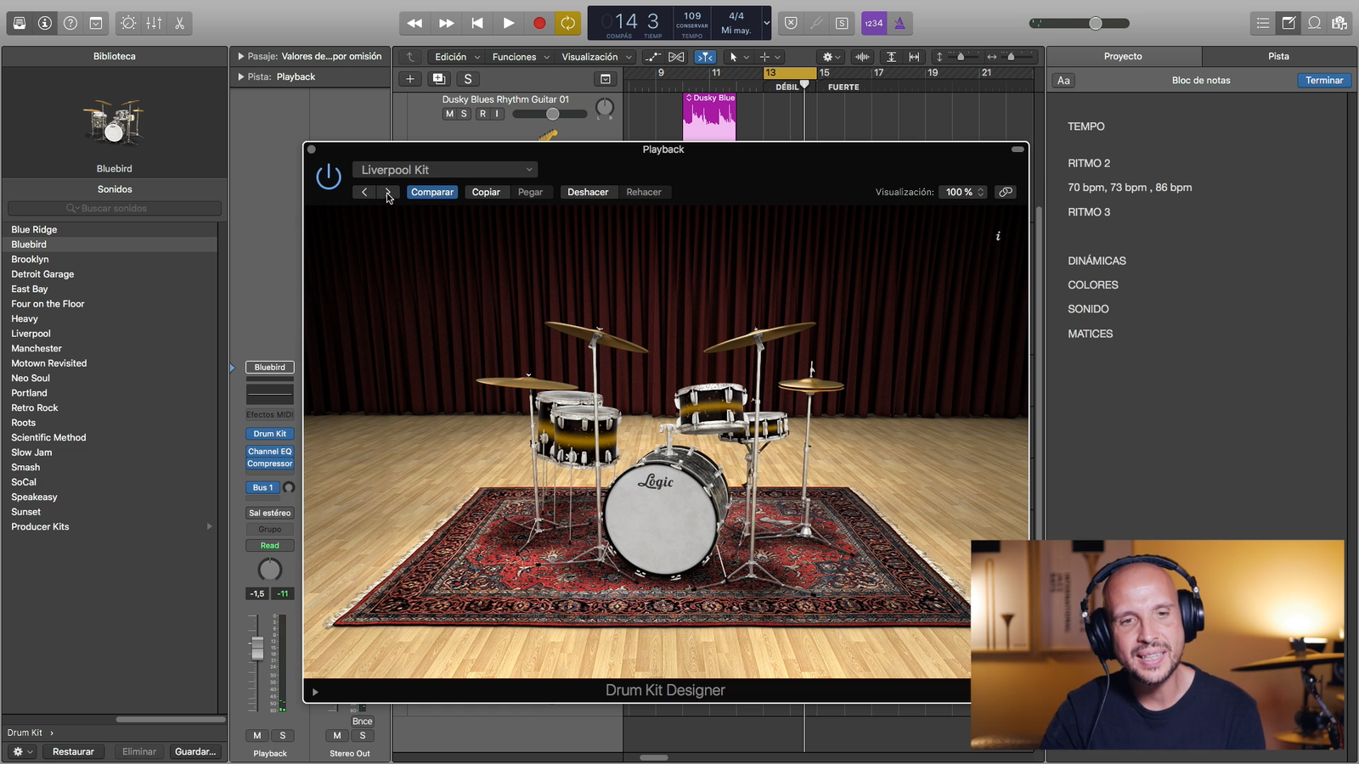Viewport: 1359px width, 764px height.
Task: Open the pointer tool dropdown
Action: 737,57
